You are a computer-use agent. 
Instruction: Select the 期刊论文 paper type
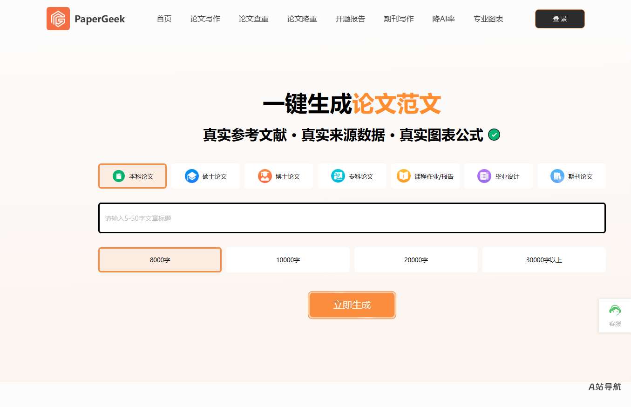coord(571,176)
